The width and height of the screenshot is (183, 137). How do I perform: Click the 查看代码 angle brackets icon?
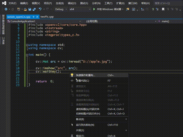click(x=72, y=81)
